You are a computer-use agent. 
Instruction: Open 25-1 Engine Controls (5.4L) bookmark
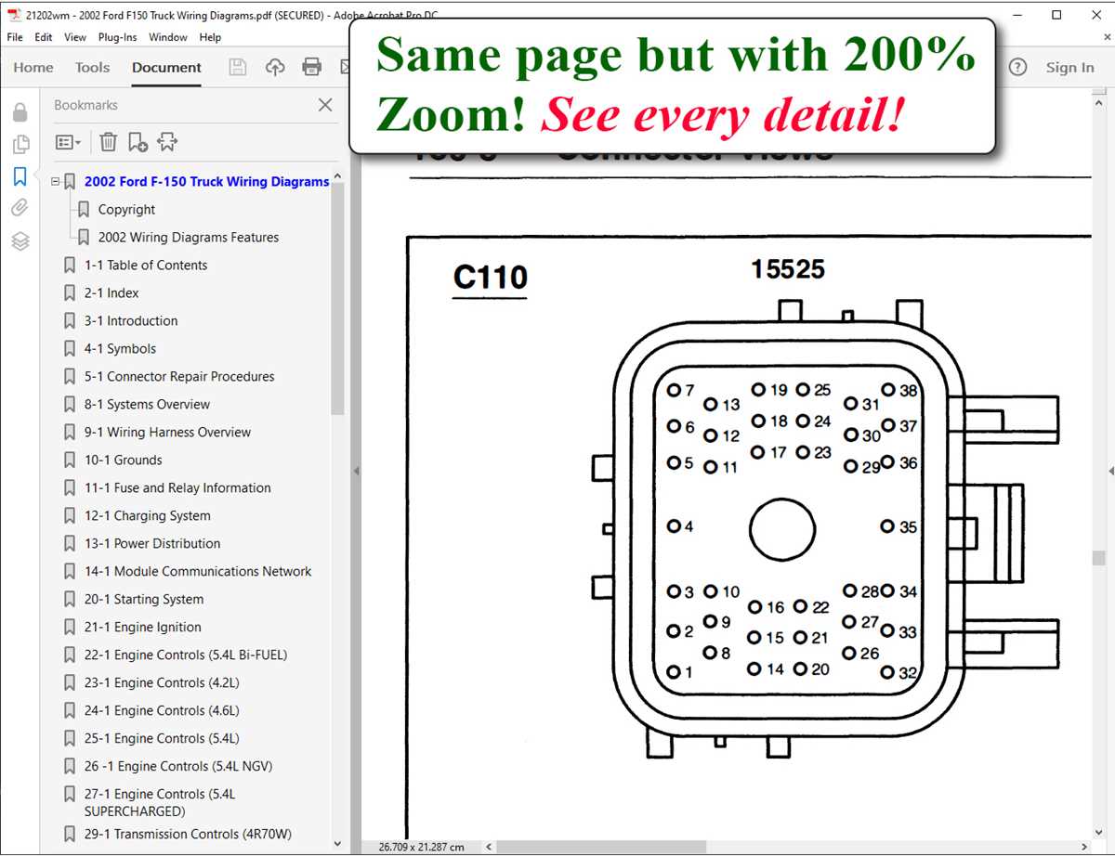point(162,739)
